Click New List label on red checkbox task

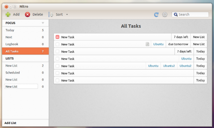pyautogui.click(x=199, y=37)
